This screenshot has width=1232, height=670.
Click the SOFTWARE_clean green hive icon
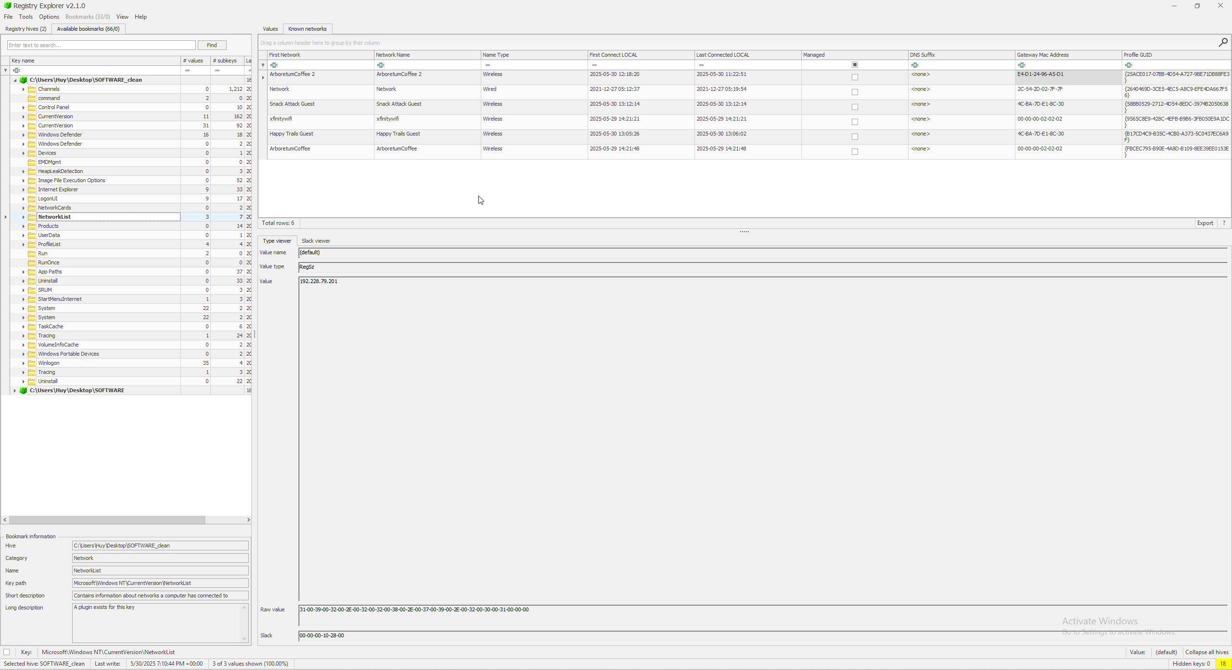23,80
